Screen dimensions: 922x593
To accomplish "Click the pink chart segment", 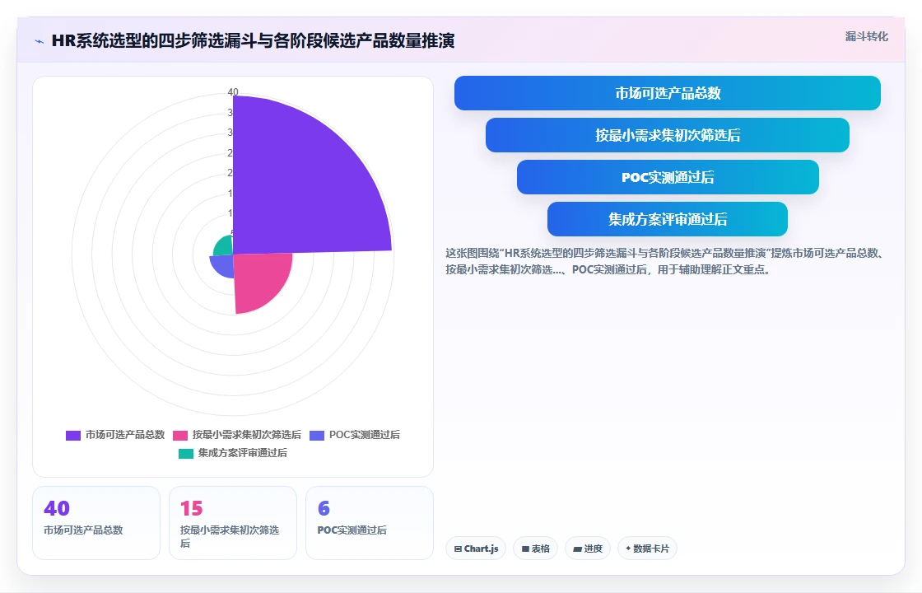I will tap(258, 279).
